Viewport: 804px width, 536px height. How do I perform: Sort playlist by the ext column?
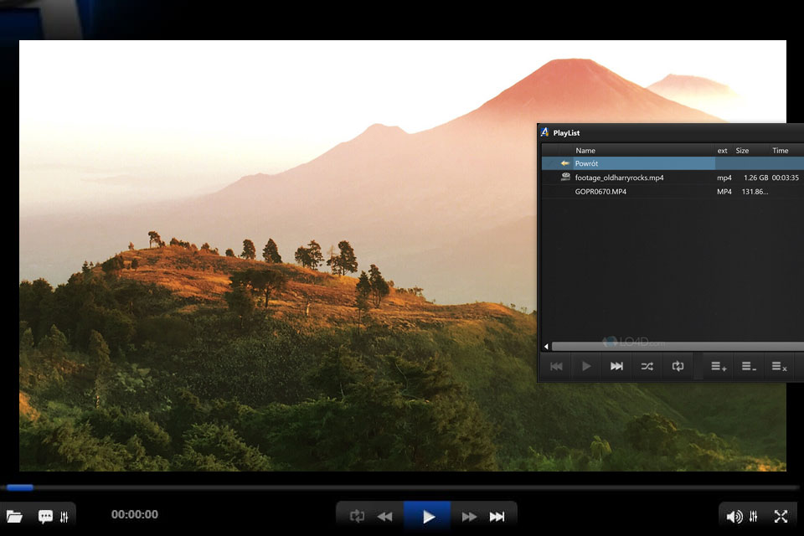click(723, 150)
